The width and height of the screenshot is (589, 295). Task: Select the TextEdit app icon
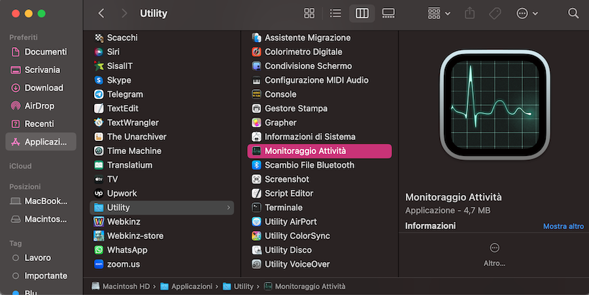[99, 108]
